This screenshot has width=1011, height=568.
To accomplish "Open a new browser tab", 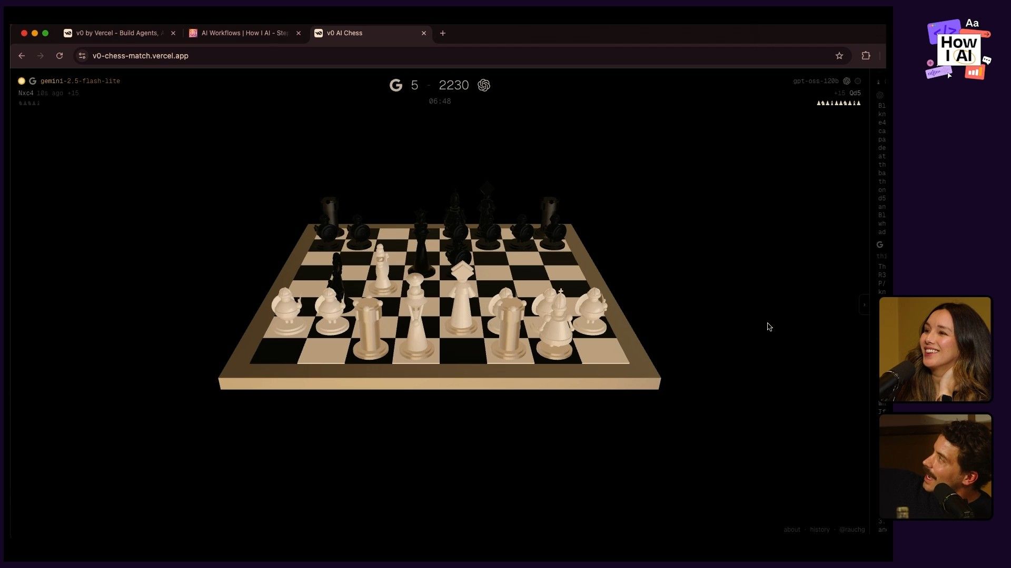I will 443,33.
